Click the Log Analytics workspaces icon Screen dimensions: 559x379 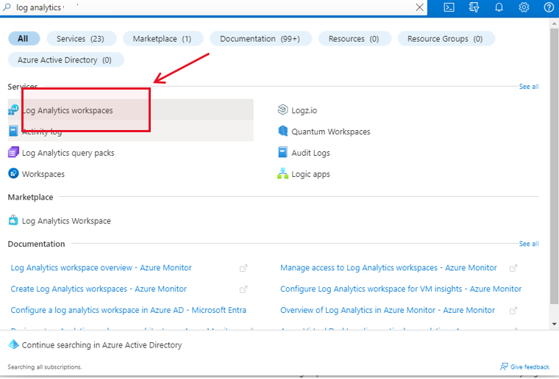(13, 110)
